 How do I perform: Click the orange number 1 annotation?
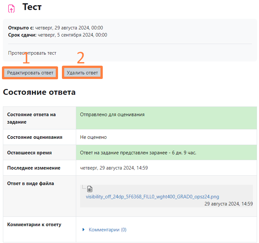[x=26, y=58]
